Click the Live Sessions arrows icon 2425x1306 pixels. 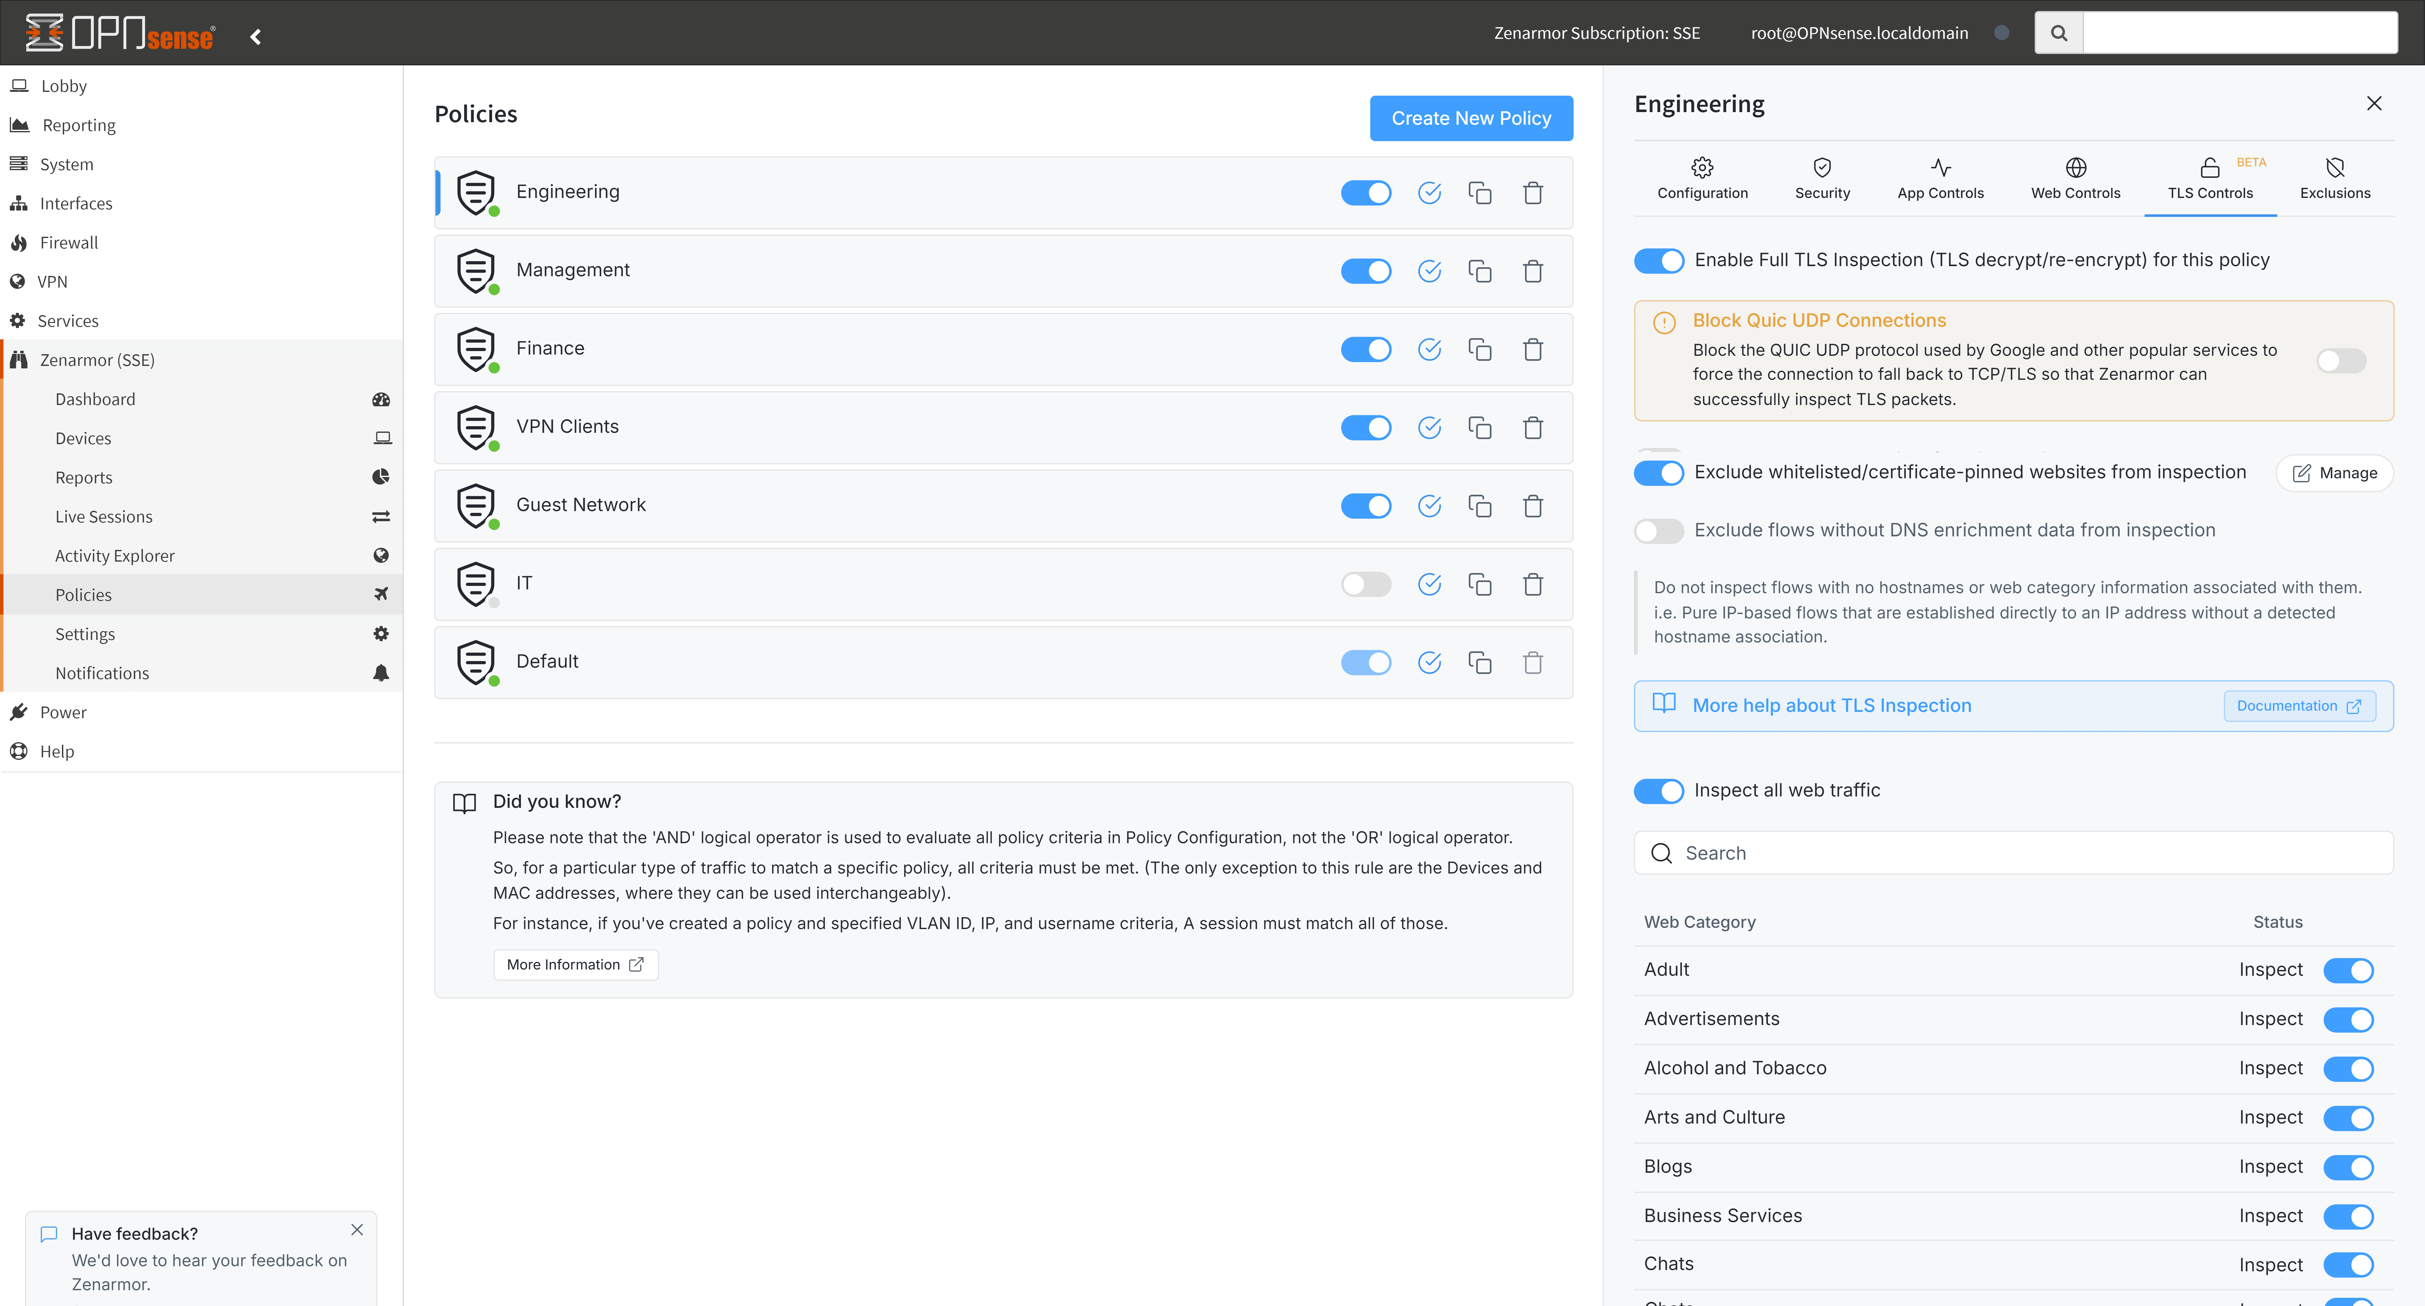[380, 516]
